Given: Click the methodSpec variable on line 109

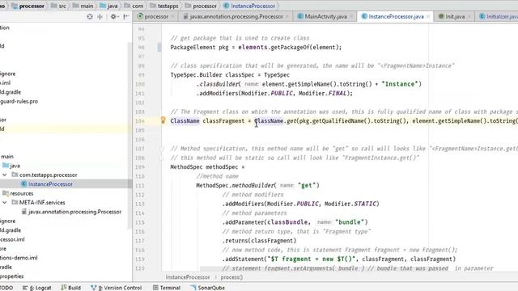Looking at the screenshot, I should 222,167.
